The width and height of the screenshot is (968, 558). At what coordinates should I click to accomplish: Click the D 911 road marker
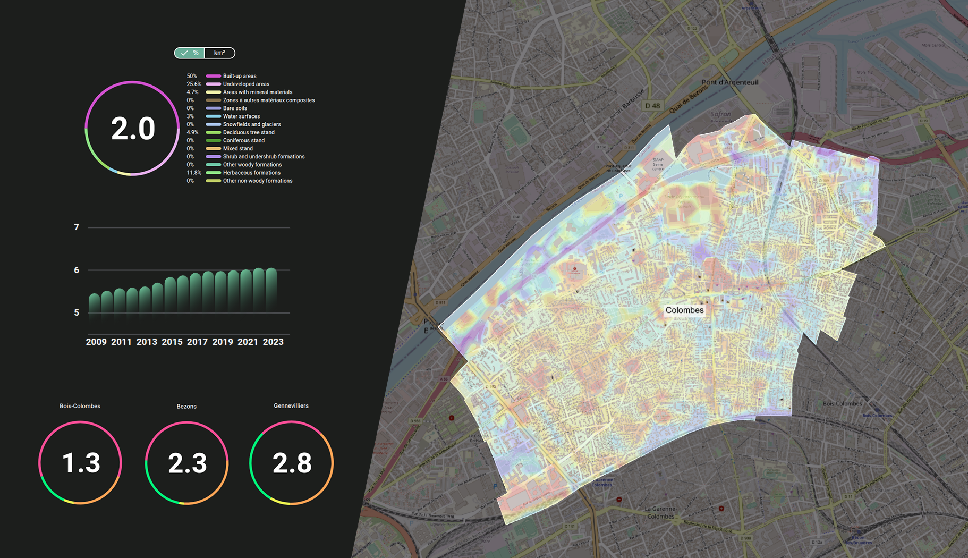[x=440, y=302]
